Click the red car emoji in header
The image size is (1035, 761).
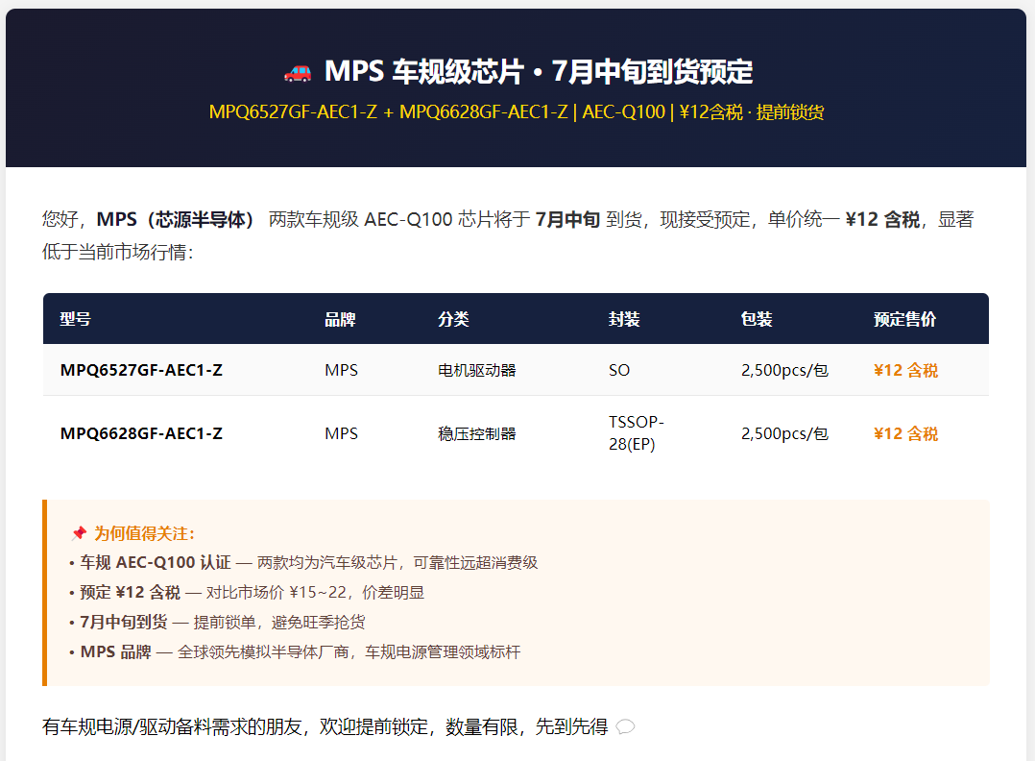coord(298,73)
